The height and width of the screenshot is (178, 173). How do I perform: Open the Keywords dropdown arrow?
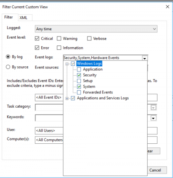tap(153, 118)
